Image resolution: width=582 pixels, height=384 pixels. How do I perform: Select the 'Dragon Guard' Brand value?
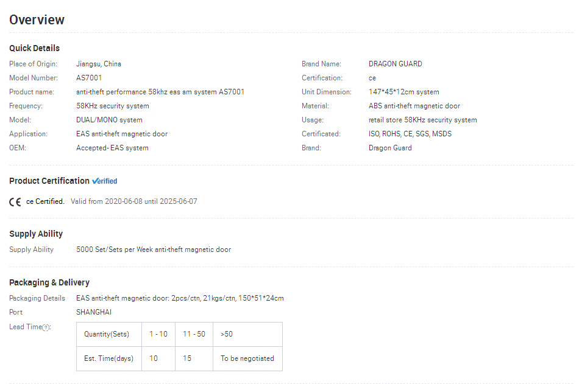(x=390, y=148)
